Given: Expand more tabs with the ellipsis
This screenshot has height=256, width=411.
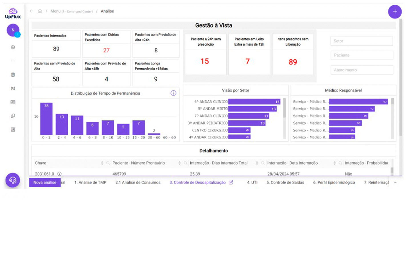Looking at the screenshot, I should (x=396, y=182).
